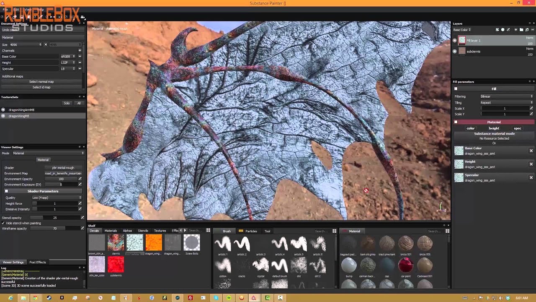Screen dimensions: 536x302
Task: Toggle Decals shelf grid view icon
Action: 208,231
